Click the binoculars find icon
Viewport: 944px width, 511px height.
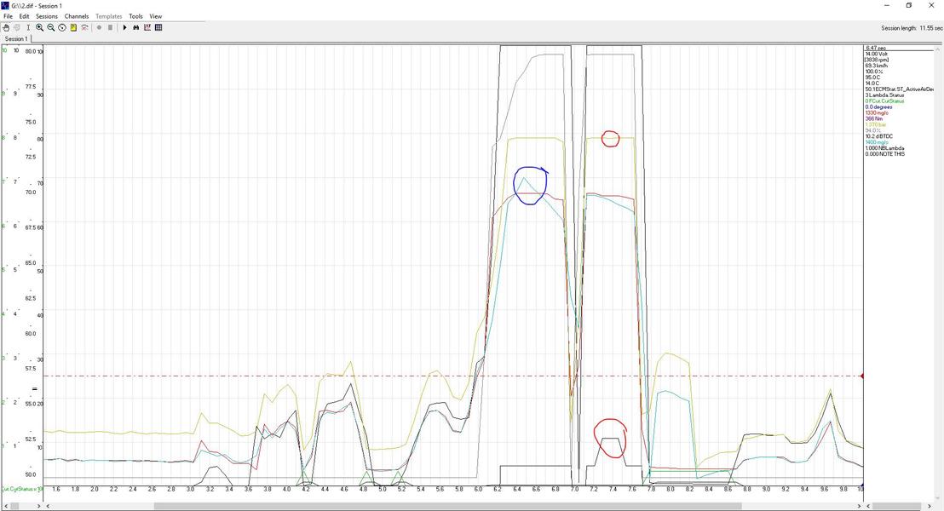(x=136, y=28)
